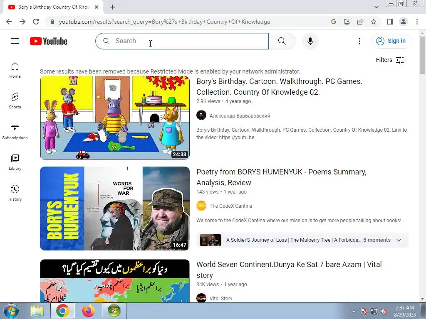Click the Soldier's Journey moments thumbnail

point(210,240)
